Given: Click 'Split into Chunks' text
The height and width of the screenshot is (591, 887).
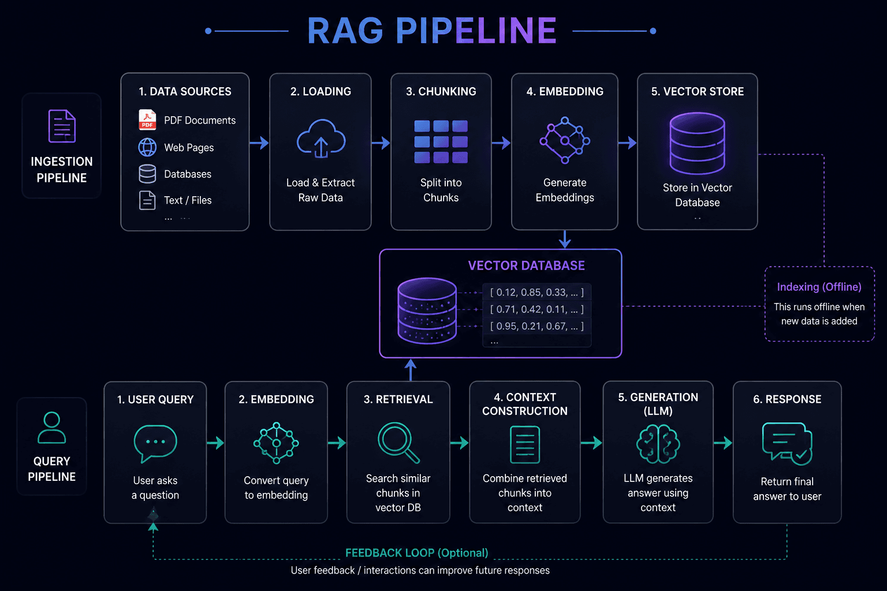Looking at the screenshot, I should [x=441, y=190].
